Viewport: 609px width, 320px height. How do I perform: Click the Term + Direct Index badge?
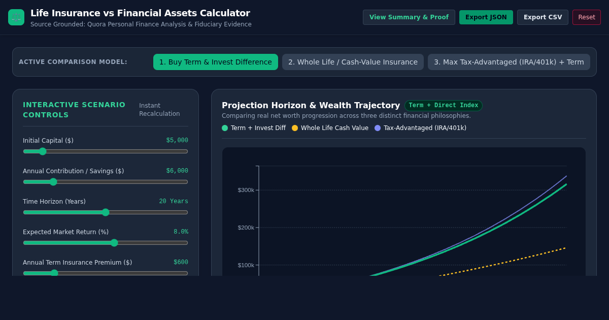(444, 106)
